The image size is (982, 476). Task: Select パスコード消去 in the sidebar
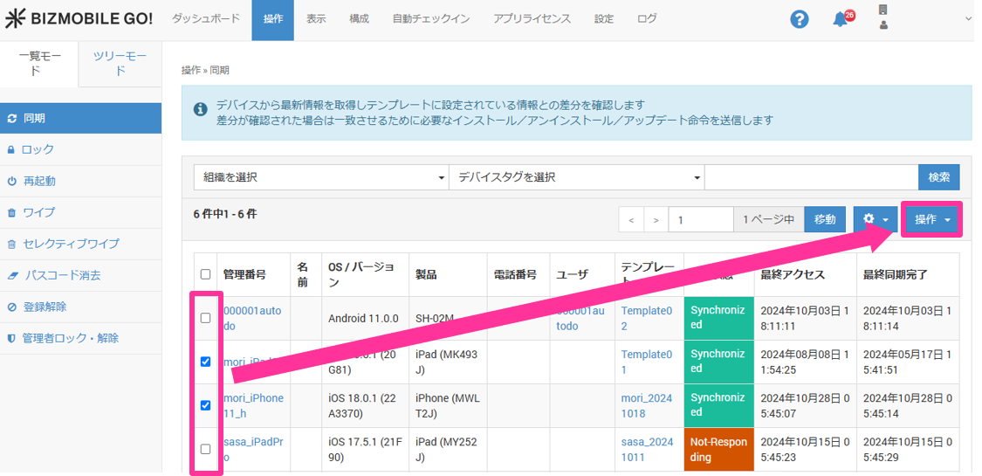tap(62, 275)
